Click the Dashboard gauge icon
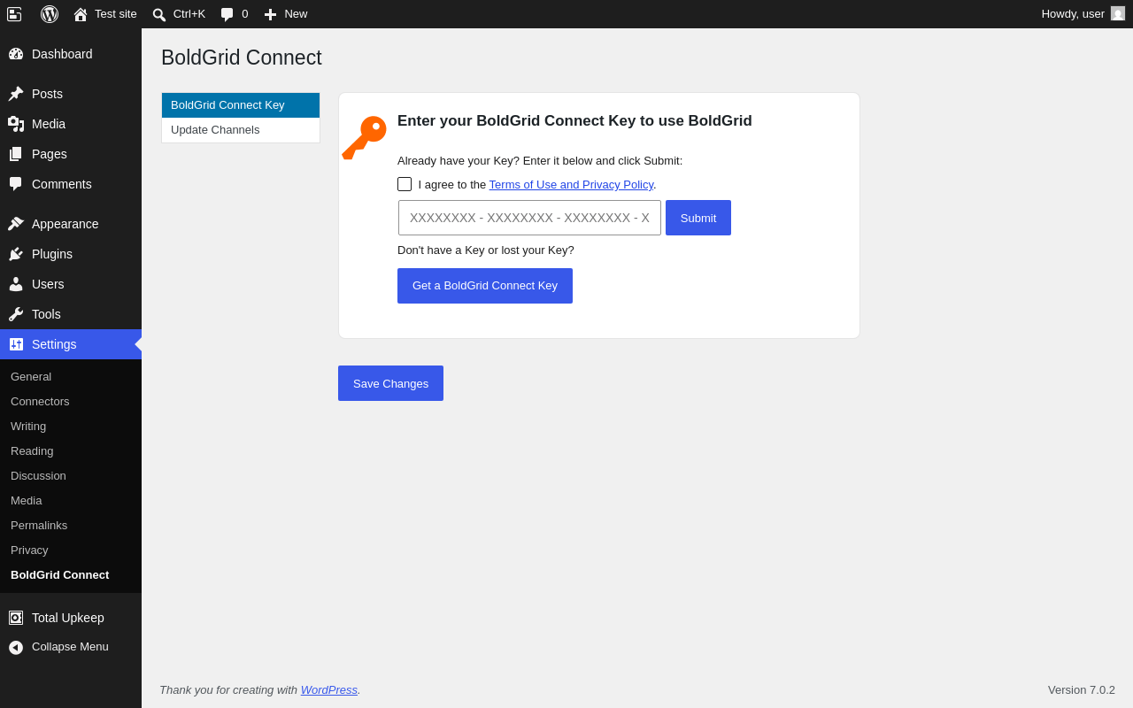The image size is (1133, 708). pos(16,54)
